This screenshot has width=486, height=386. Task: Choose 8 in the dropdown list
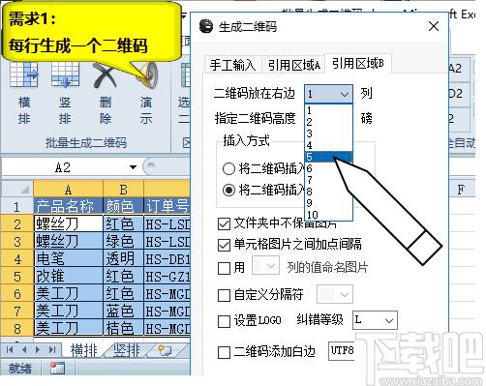(328, 192)
